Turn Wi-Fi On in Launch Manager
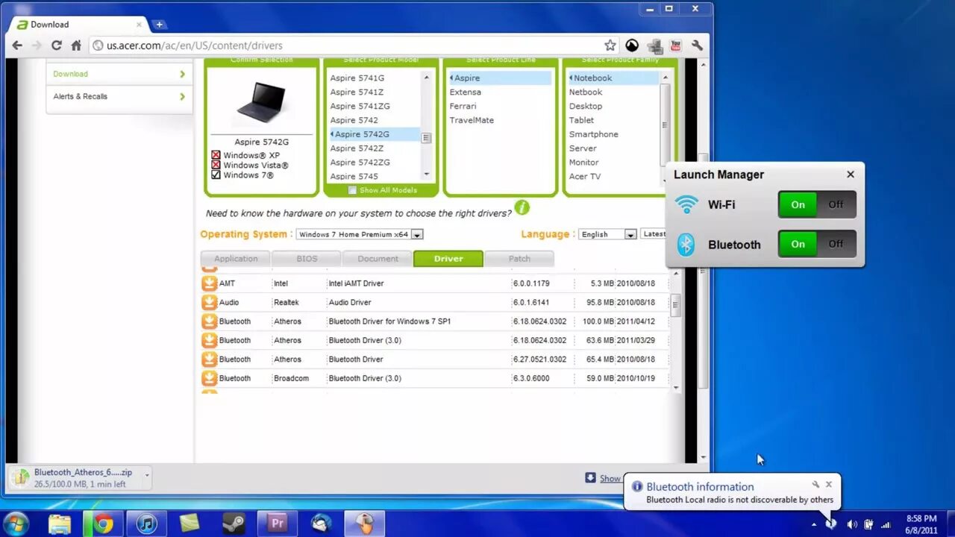The width and height of the screenshot is (955, 537). click(798, 204)
